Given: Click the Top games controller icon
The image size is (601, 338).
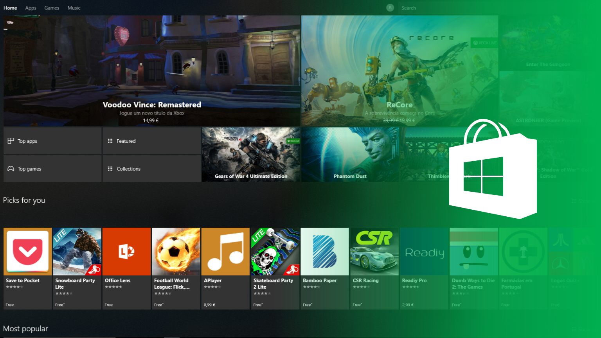Looking at the screenshot, I should pos(11,169).
